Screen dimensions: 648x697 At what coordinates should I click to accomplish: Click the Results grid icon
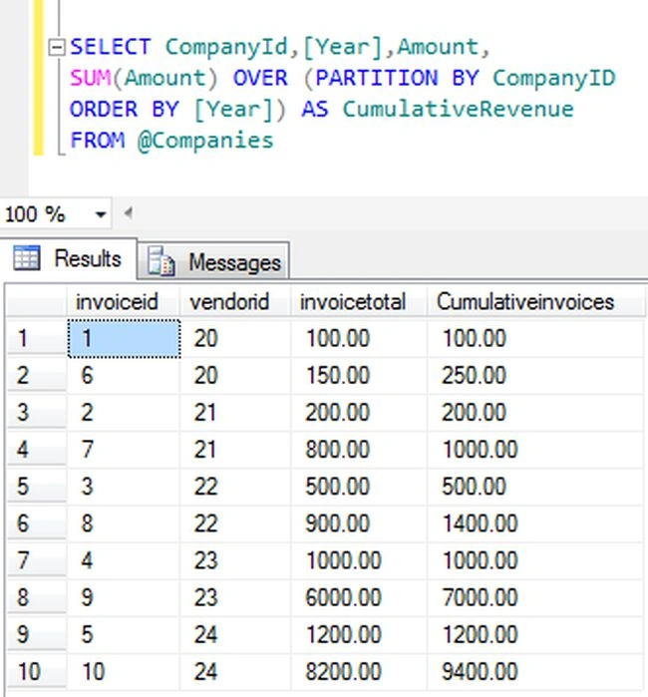click(27, 258)
